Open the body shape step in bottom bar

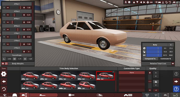pyautogui.click(x=43, y=95)
